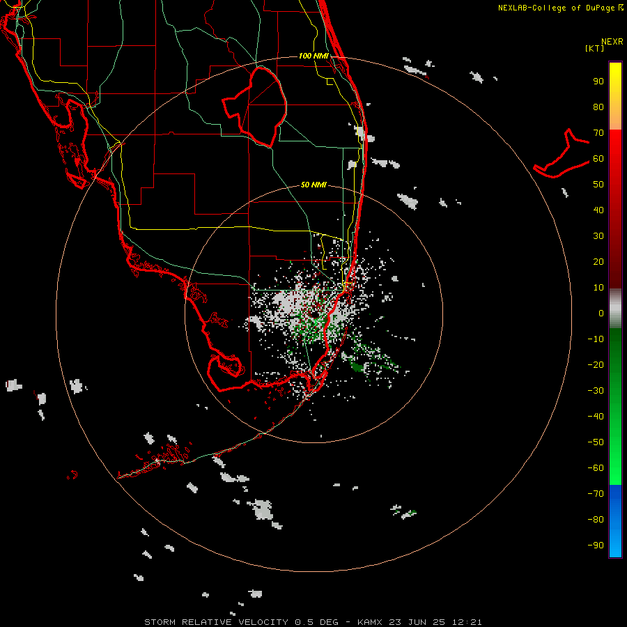The width and height of the screenshot is (627, 627).
Task: Click the "90" value on the velocity legend
Action: tap(598, 82)
